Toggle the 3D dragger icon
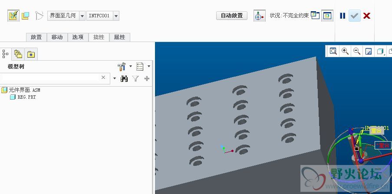The width and height of the screenshot is (392, 194). coord(259,16)
